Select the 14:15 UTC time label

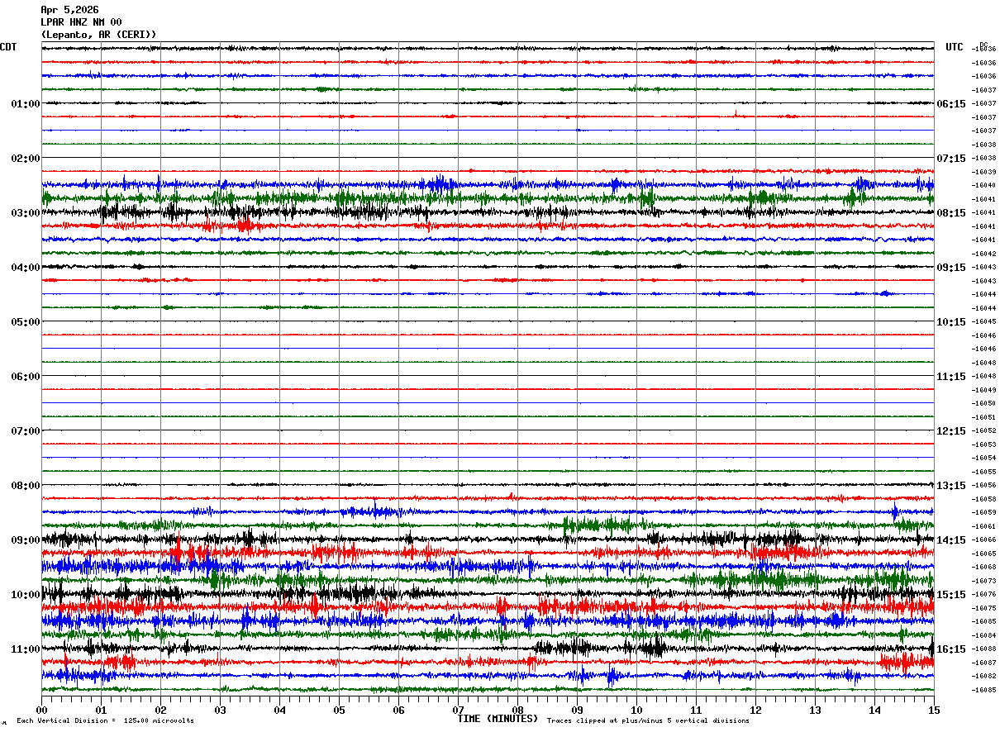tap(951, 540)
